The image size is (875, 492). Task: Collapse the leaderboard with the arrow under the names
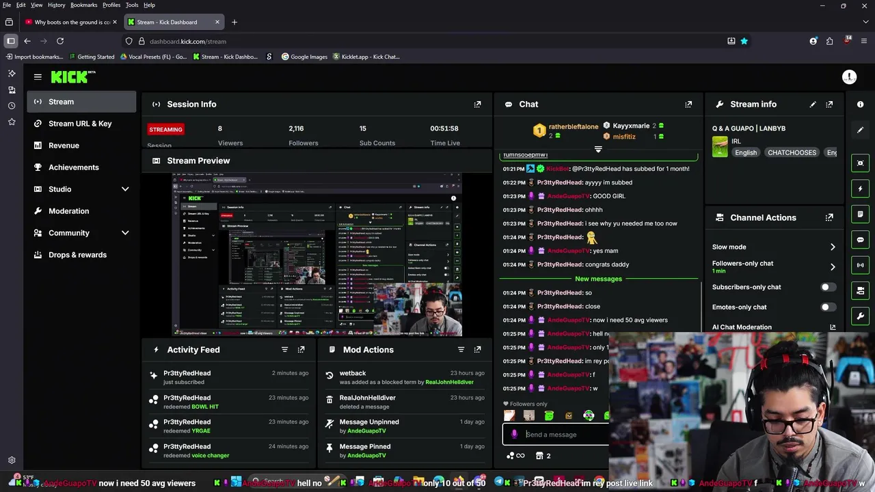[x=598, y=149]
